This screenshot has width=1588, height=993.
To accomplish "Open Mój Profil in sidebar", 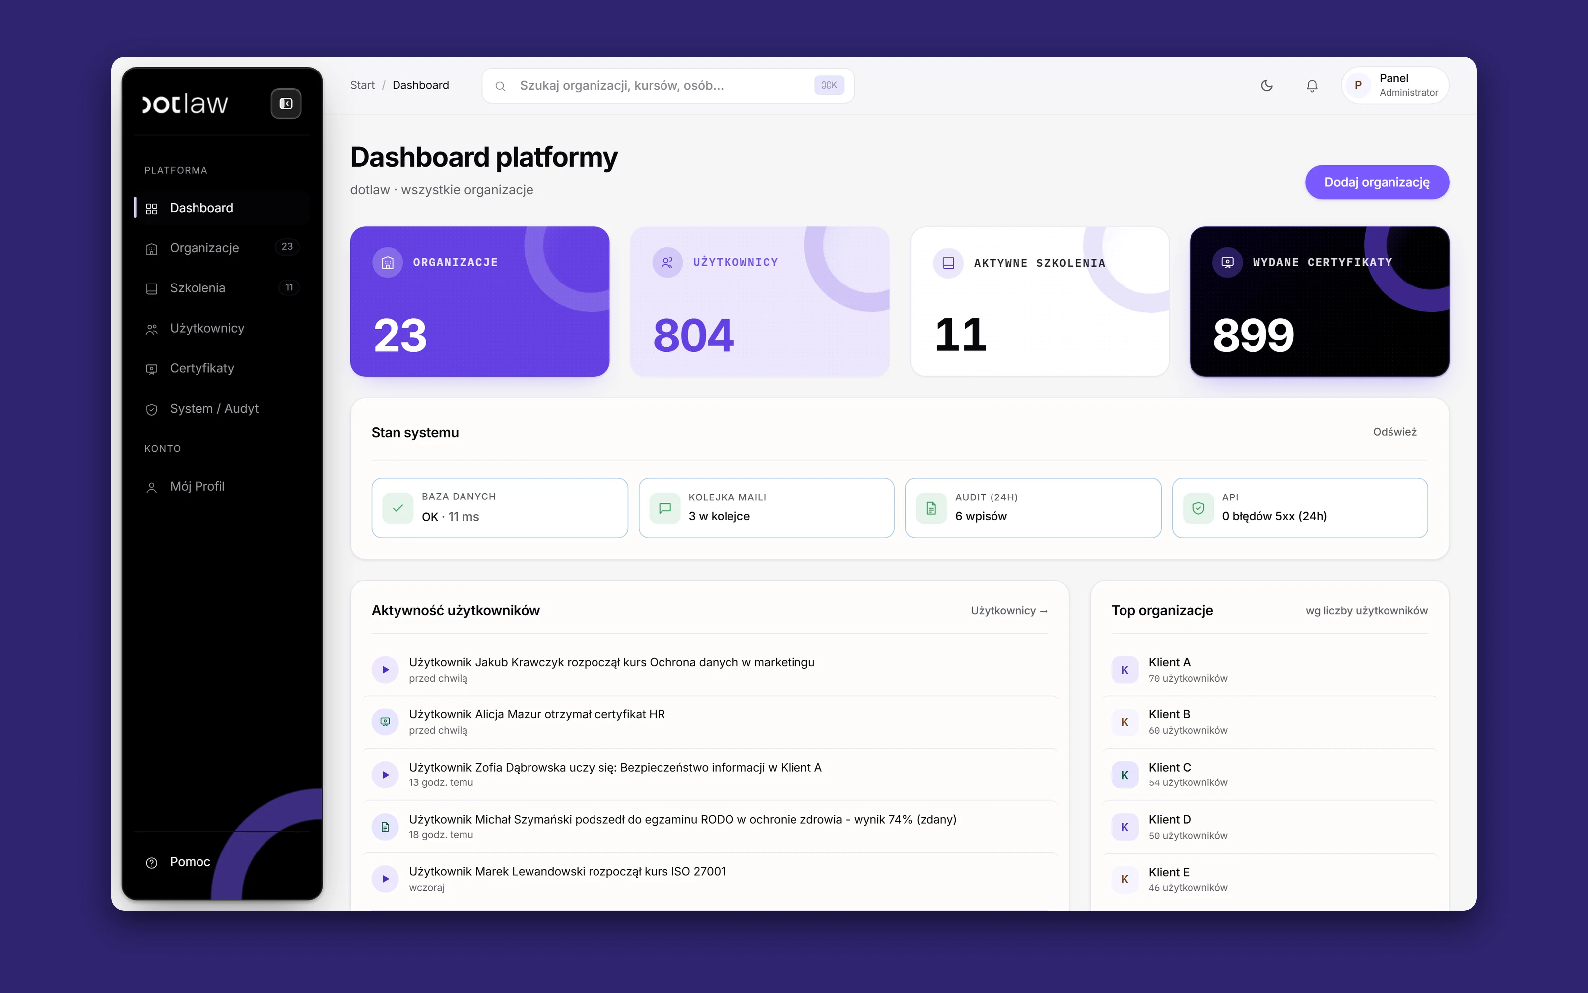I will [222, 486].
